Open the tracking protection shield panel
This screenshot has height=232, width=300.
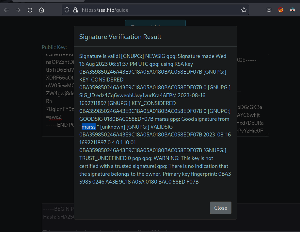pyautogui.click(x=67, y=10)
